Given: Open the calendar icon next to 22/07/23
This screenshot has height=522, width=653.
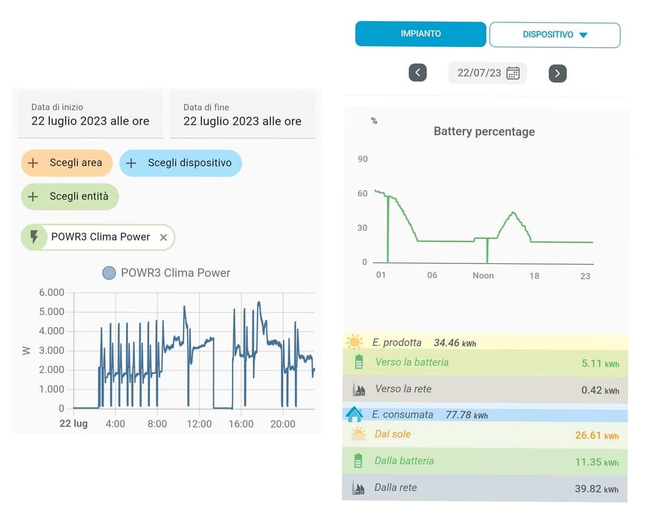Looking at the screenshot, I should point(513,73).
